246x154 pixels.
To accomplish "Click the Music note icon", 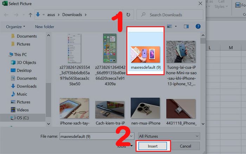I will (13, 94).
